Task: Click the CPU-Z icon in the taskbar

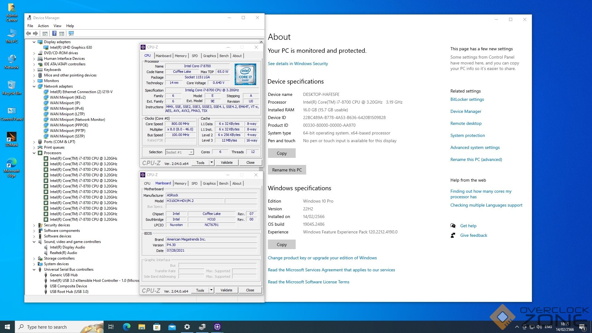Action: point(217,327)
